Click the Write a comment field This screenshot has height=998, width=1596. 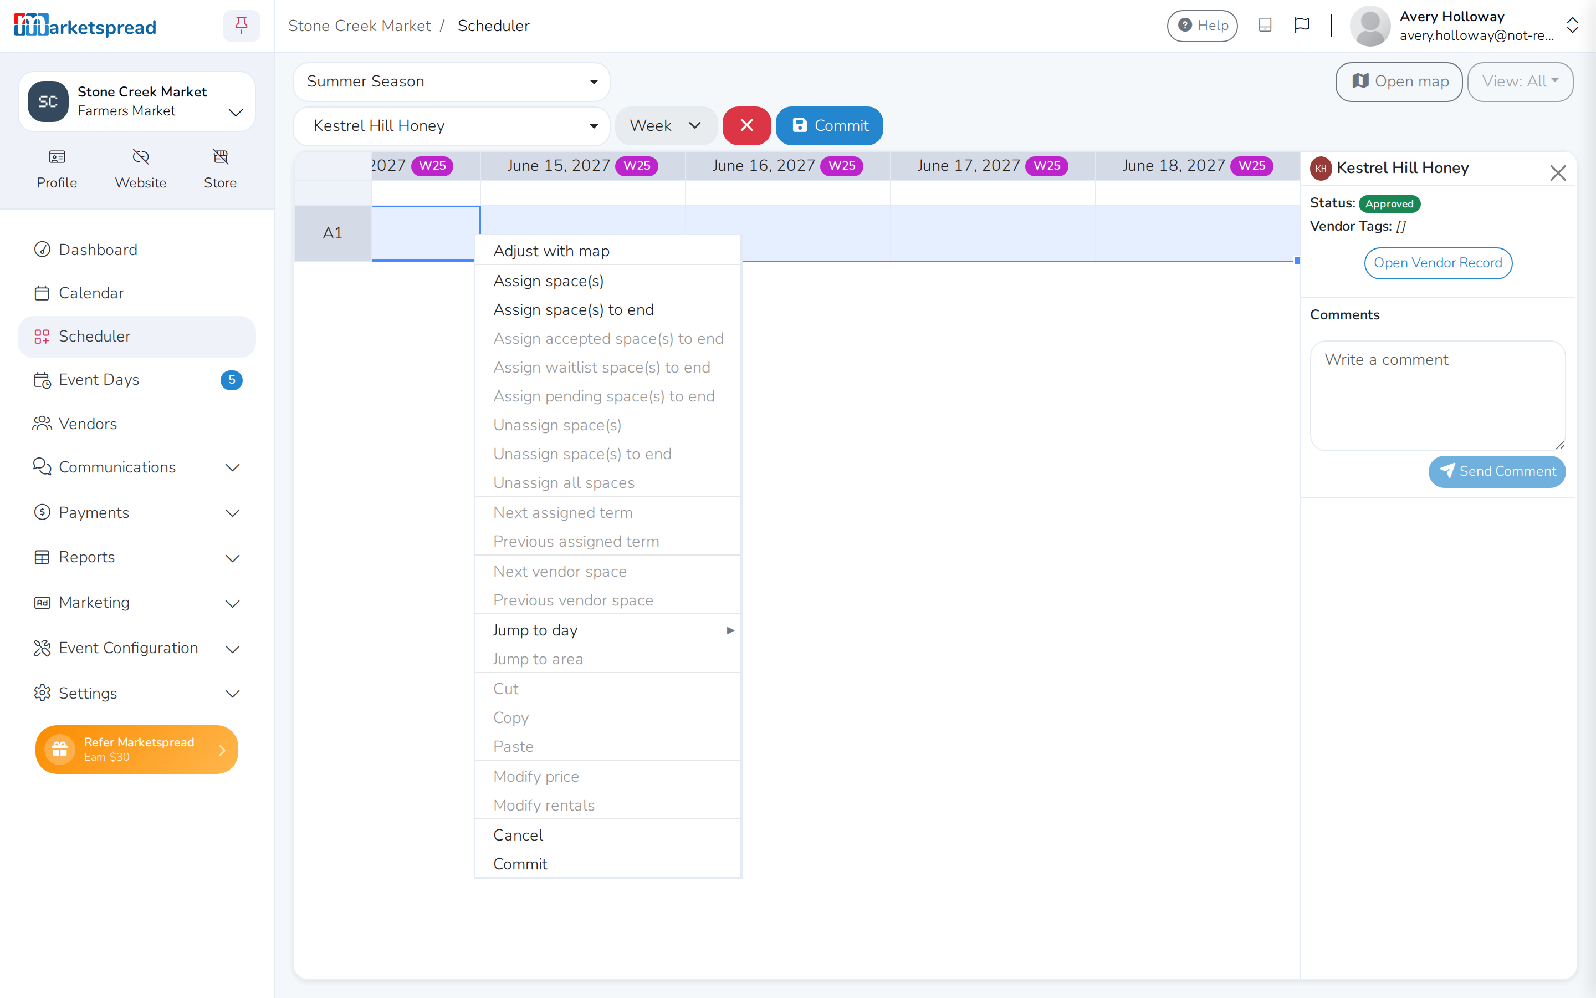(x=1438, y=395)
